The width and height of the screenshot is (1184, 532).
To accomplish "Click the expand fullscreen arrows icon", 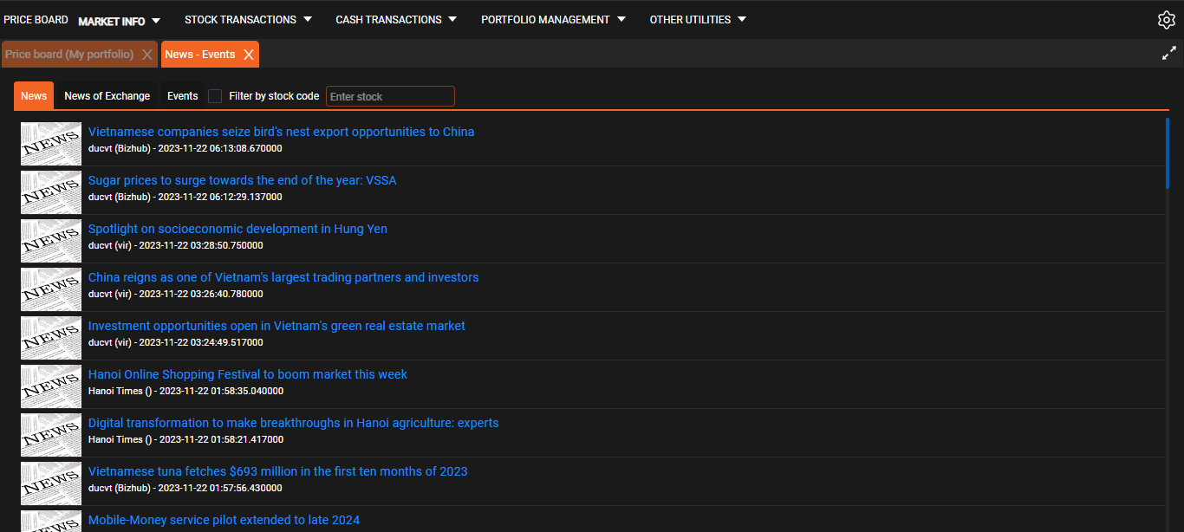I will click(1168, 54).
